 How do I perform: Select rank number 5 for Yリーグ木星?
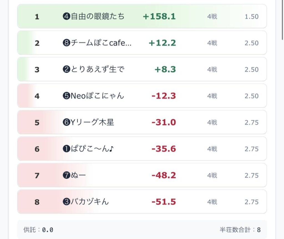coord(37,123)
